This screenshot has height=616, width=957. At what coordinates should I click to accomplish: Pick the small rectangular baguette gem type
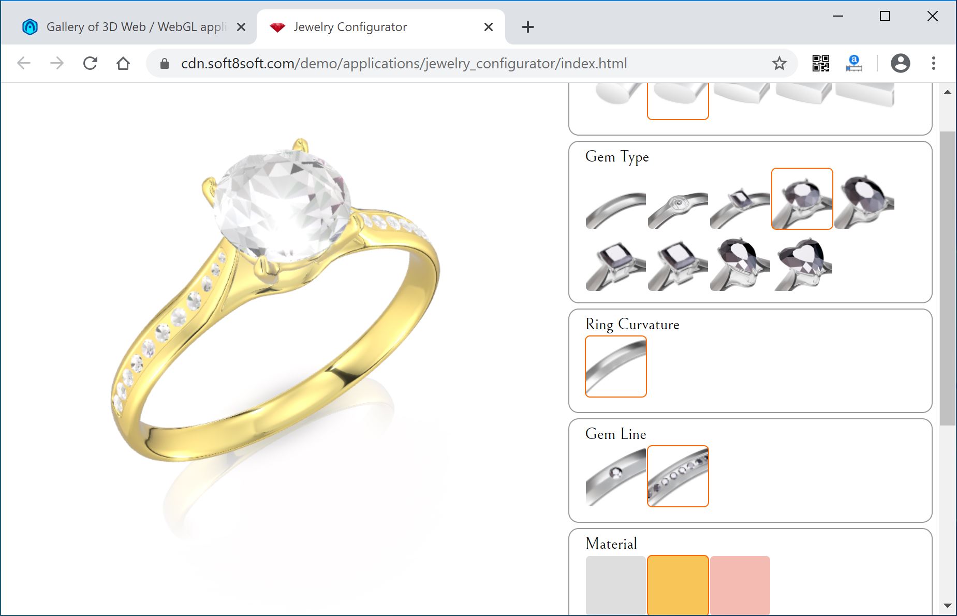tap(740, 199)
